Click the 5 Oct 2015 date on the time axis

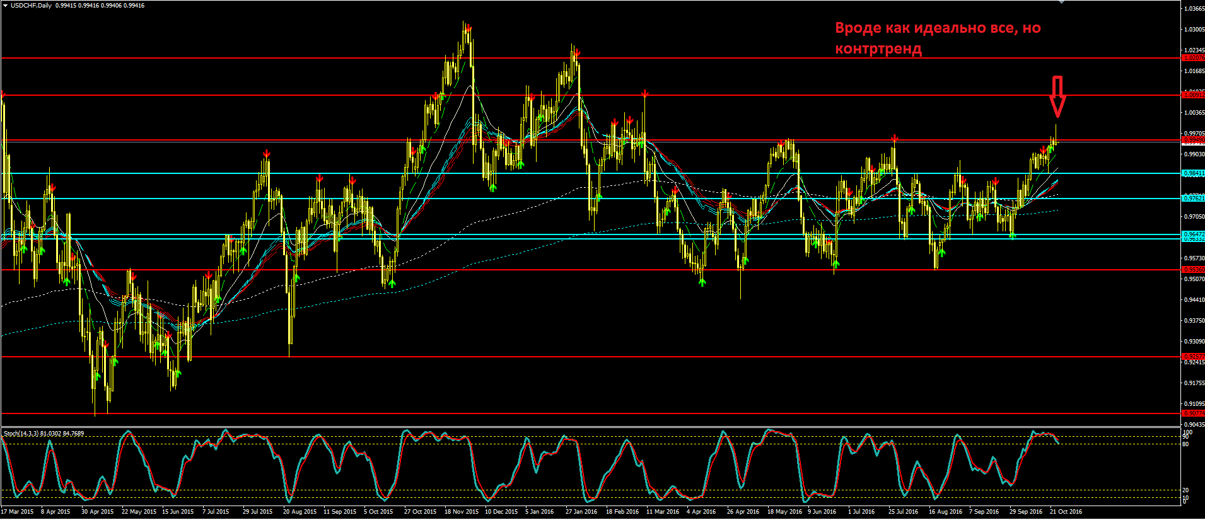pyautogui.click(x=378, y=512)
